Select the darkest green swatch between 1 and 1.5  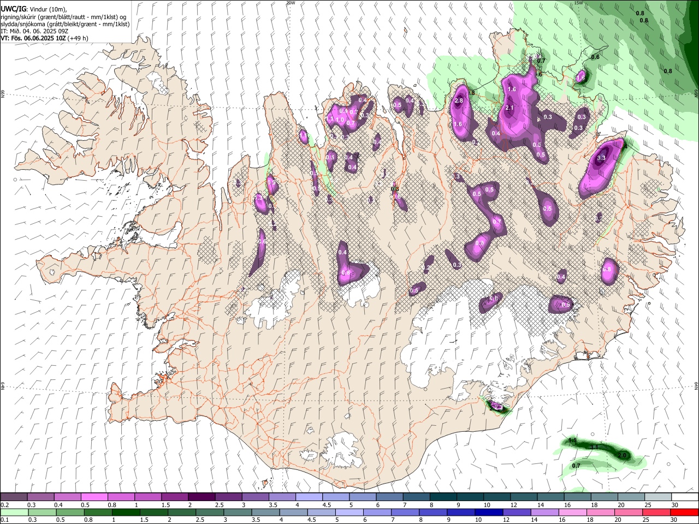pyautogui.click(x=126, y=512)
